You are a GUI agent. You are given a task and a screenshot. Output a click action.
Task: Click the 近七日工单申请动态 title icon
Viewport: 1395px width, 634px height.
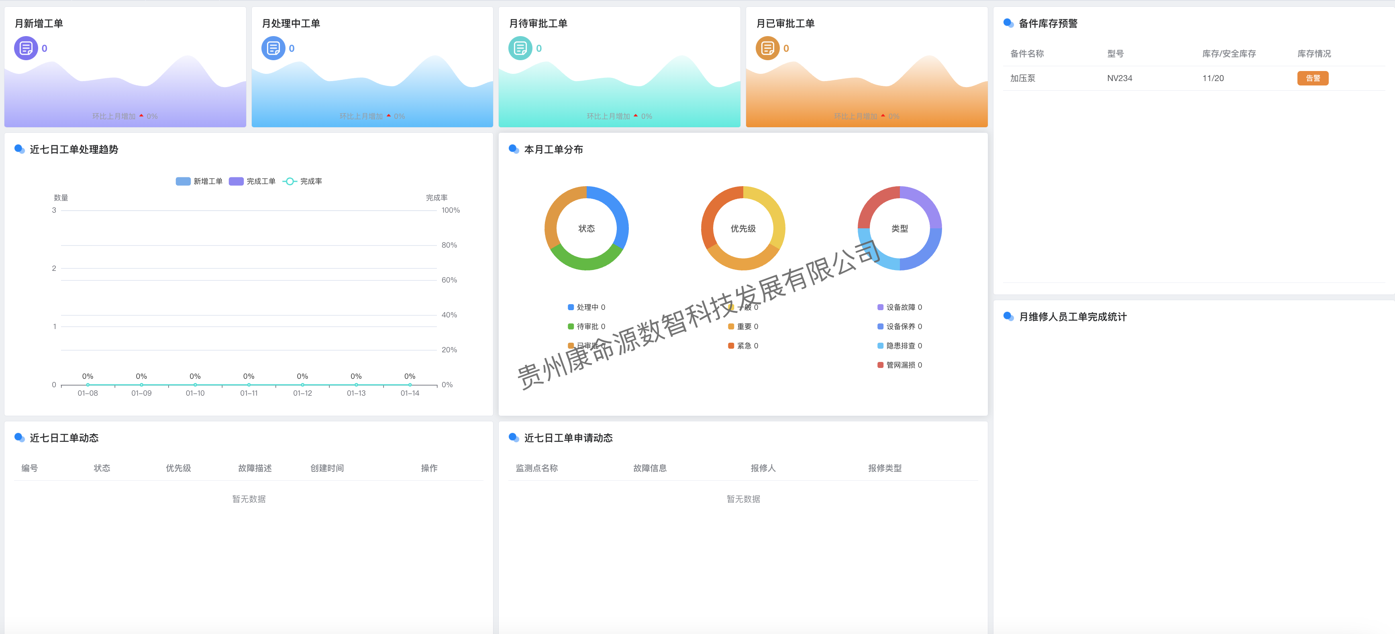tap(513, 438)
